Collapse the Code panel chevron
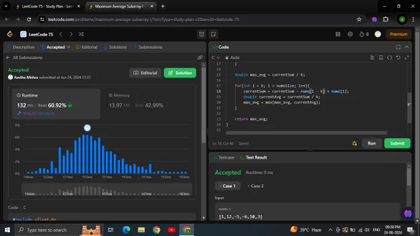 (x=406, y=47)
